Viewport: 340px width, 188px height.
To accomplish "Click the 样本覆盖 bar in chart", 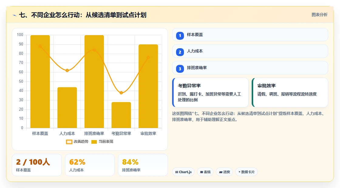I will pos(40,82).
